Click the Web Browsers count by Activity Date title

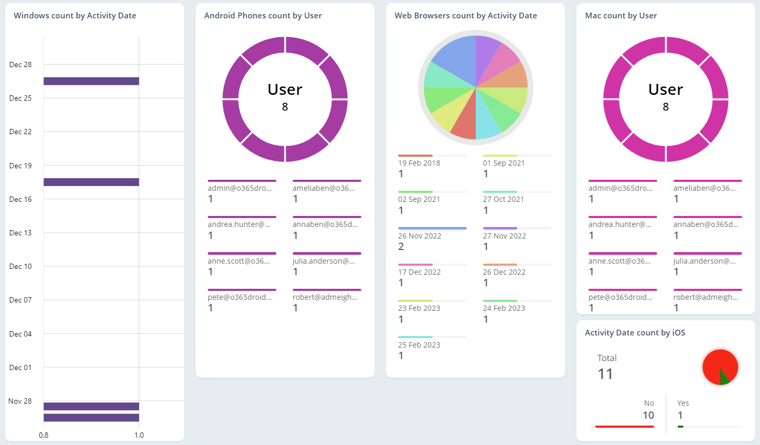click(x=466, y=16)
